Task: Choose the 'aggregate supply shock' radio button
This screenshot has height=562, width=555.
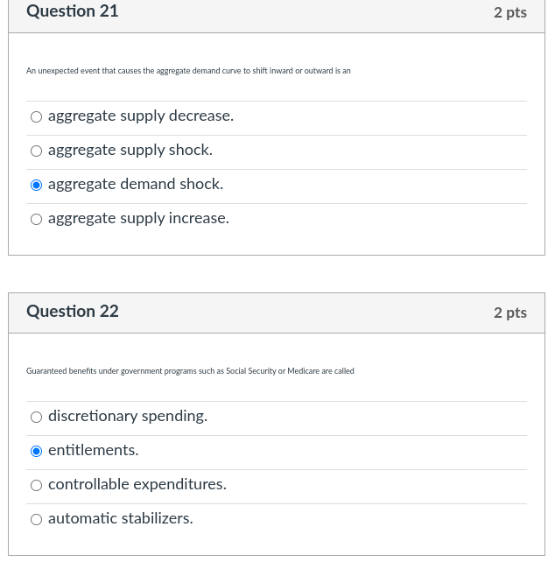Action: (36, 151)
